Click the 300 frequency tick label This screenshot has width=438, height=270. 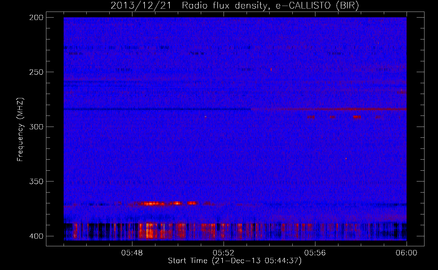pyautogui.click(x=36, y=127)
